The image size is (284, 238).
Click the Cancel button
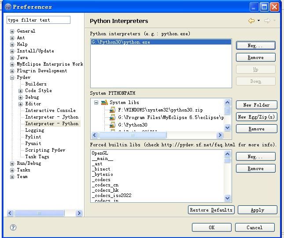[254, 227]
